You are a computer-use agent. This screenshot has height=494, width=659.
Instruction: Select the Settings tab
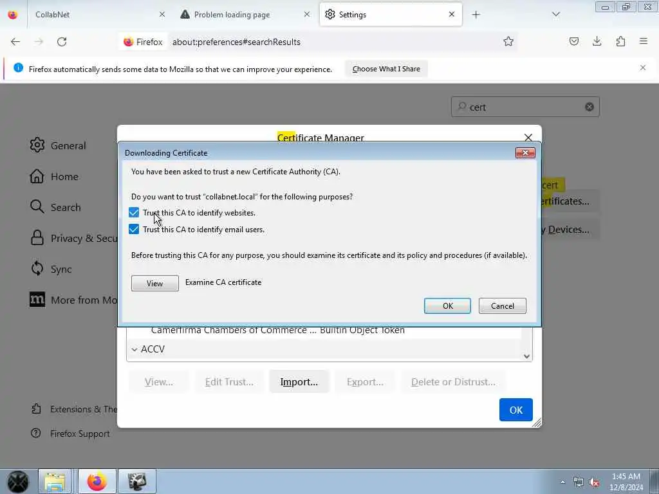point(391,15)
